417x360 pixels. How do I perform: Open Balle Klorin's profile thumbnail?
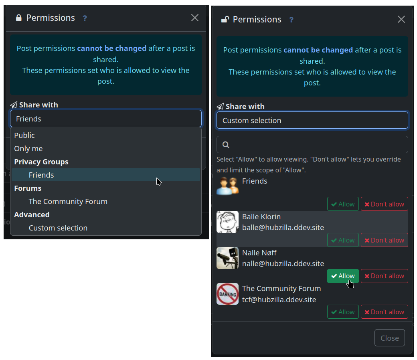(227, 221)
